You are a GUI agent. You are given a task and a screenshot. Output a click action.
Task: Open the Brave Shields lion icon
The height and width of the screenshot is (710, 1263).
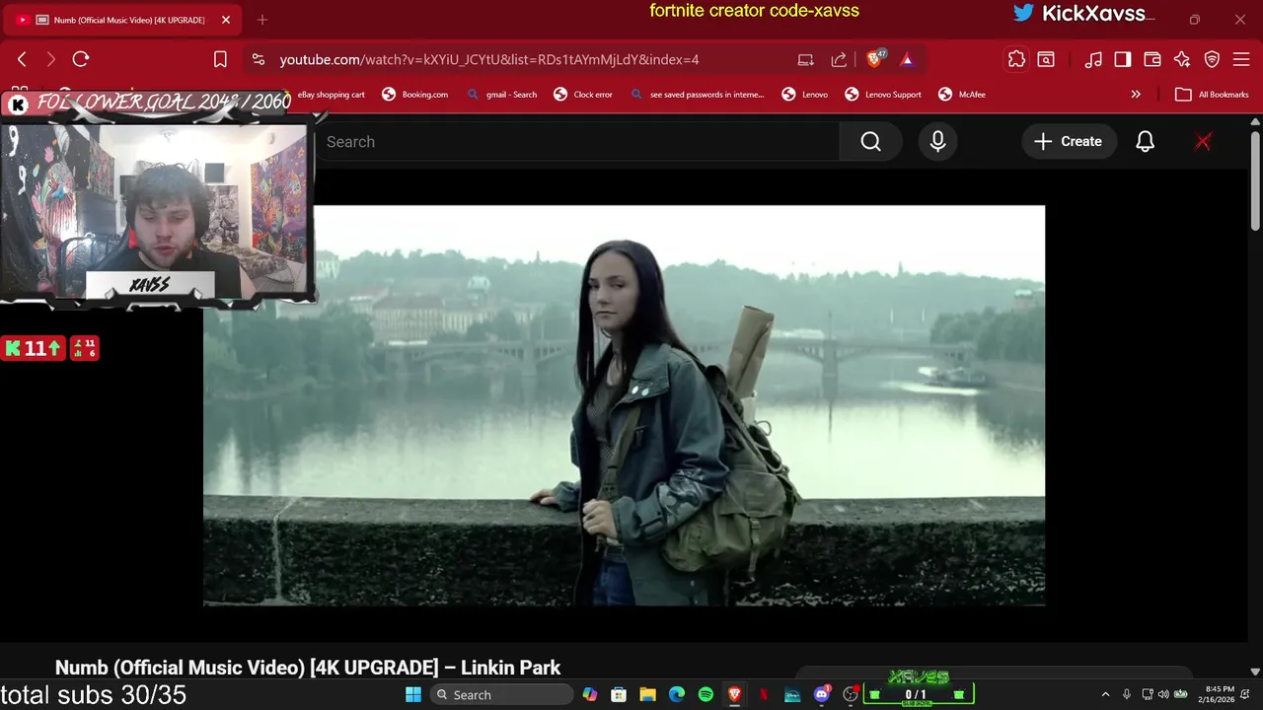click(874, 59)
